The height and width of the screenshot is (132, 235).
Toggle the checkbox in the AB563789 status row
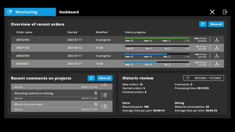188,57
